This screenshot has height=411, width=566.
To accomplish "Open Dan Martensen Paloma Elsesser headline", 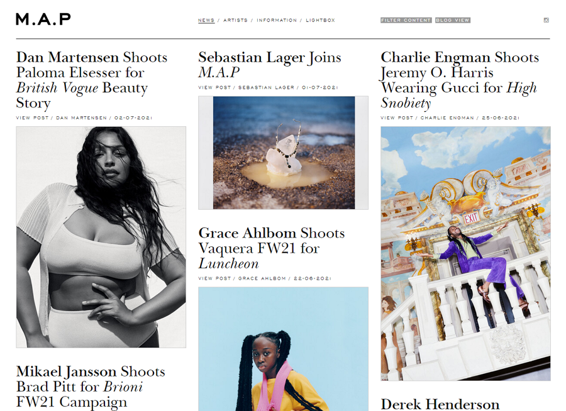I will coord(92,80).
